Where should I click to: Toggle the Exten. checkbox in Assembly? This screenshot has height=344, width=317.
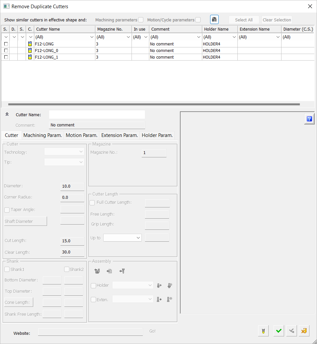click(93, 300)
